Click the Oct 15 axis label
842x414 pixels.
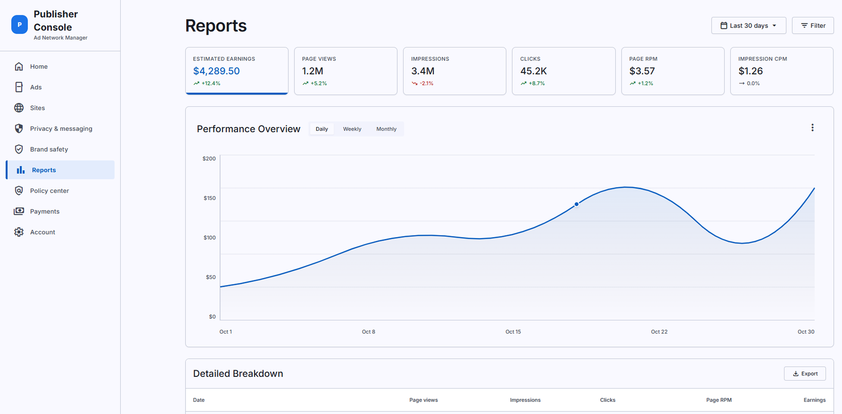pos(513,332)
